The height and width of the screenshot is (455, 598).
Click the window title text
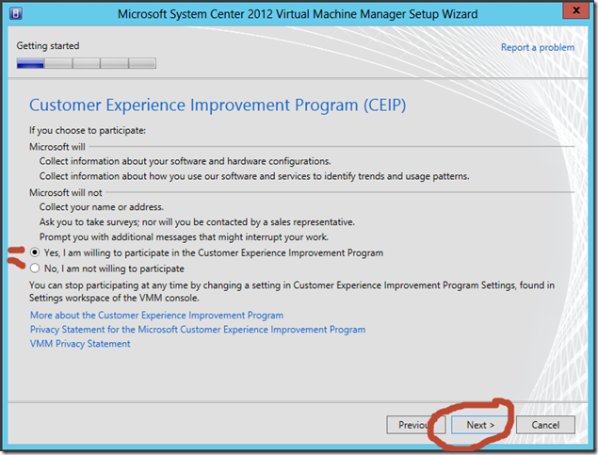pos(298,14)
